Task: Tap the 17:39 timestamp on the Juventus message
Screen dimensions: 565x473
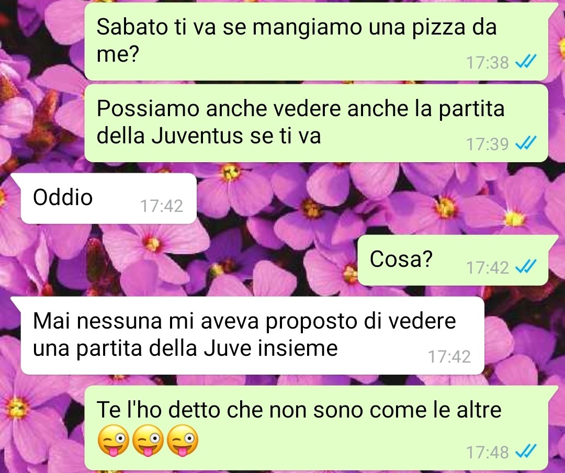Action: [x=487, y=144]
